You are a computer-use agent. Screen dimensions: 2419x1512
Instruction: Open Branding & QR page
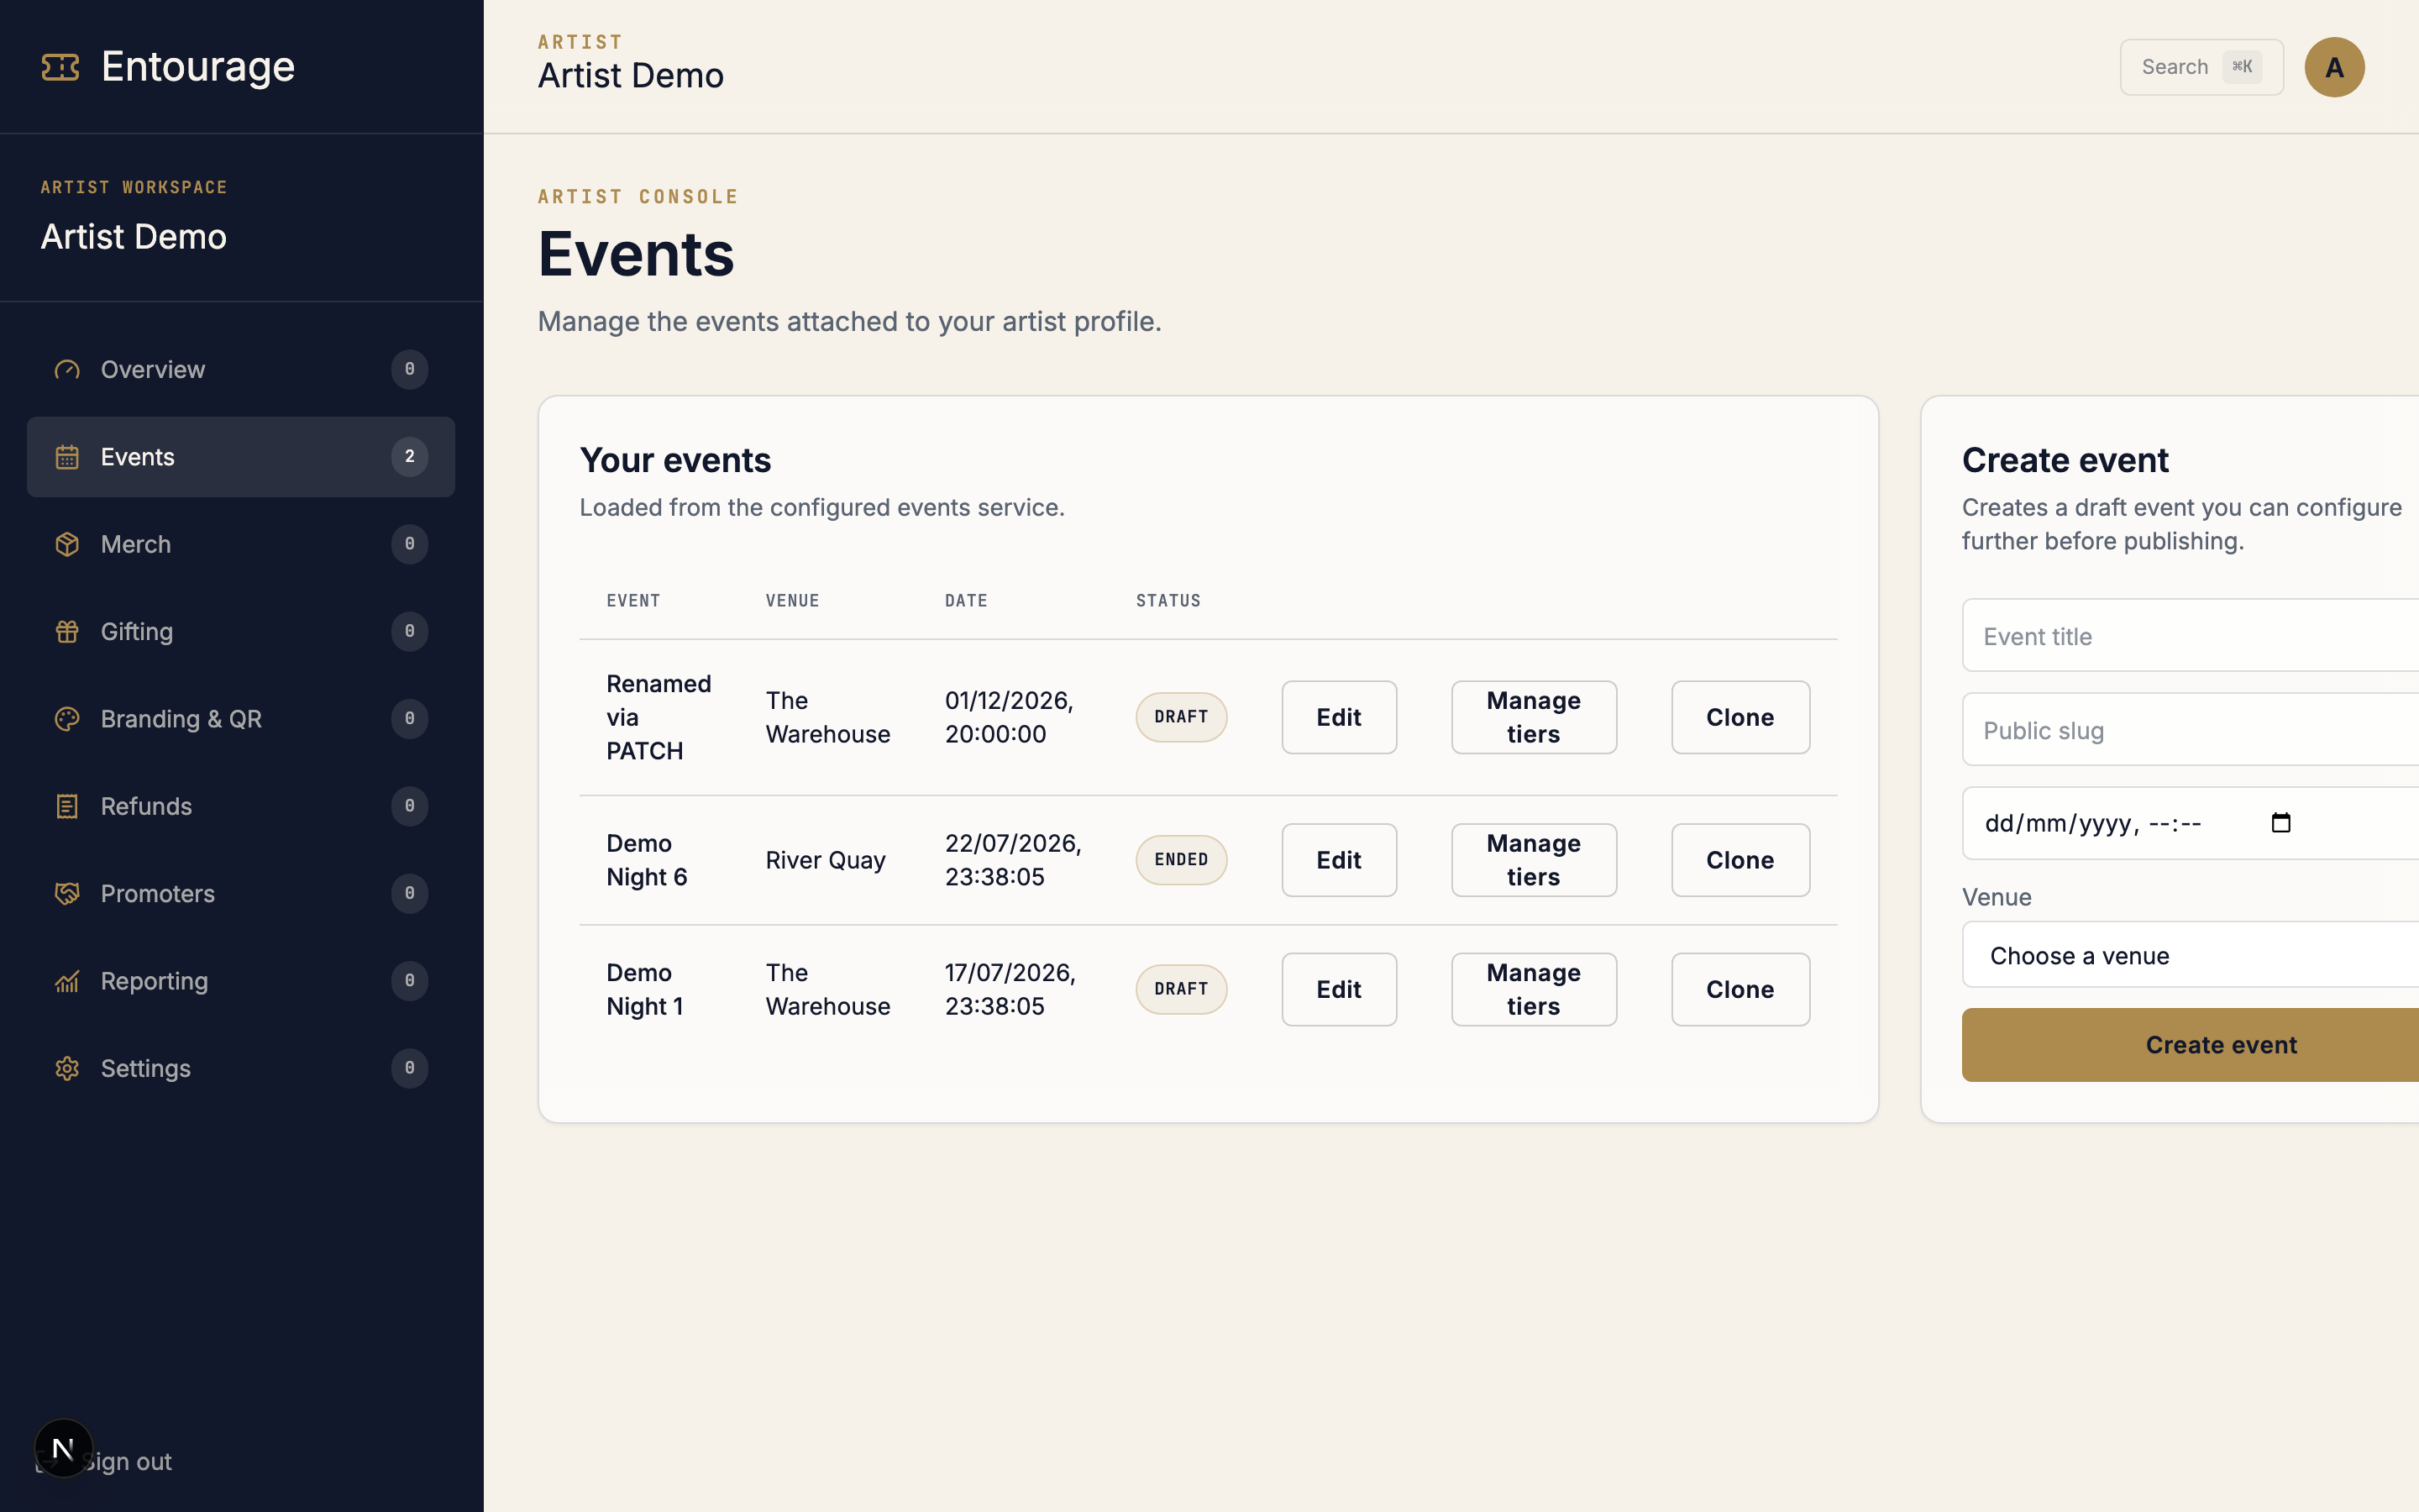[241, 719]
